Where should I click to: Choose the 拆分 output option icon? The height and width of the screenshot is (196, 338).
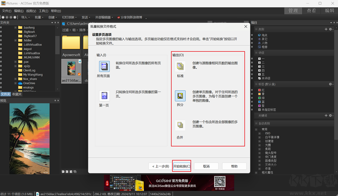point(180,96)
